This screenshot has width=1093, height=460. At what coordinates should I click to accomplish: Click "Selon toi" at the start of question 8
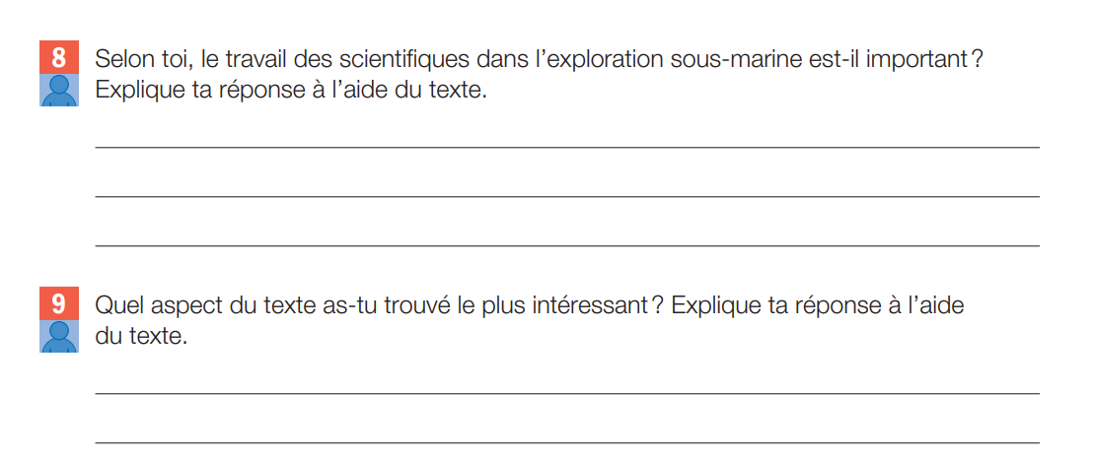tap(139, 59)
